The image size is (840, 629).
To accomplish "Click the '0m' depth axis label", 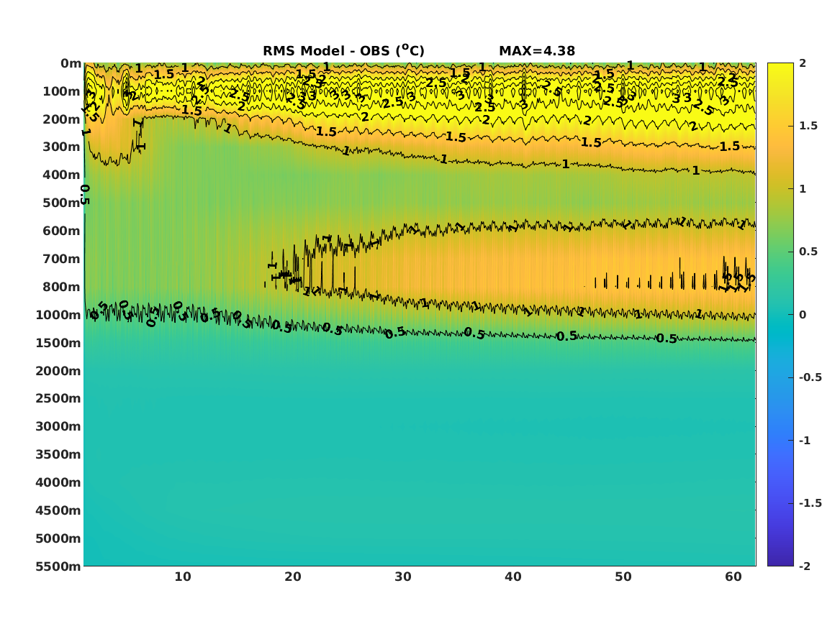I will (71, 64).
